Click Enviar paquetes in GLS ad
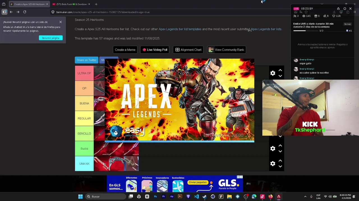This screenshot has width=359, height=201. tap(198, 182)
